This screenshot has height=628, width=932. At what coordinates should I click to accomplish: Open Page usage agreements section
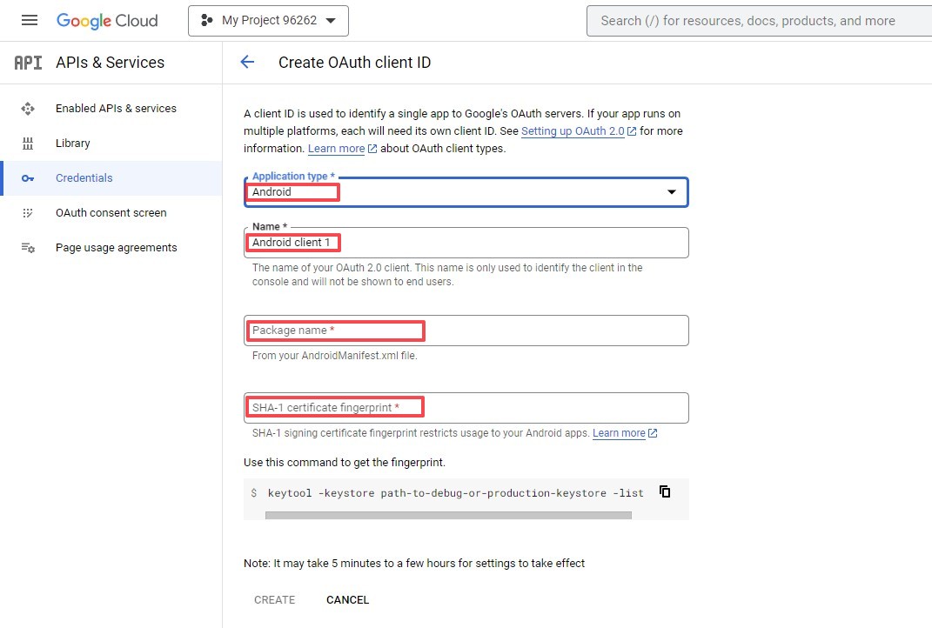116,248
